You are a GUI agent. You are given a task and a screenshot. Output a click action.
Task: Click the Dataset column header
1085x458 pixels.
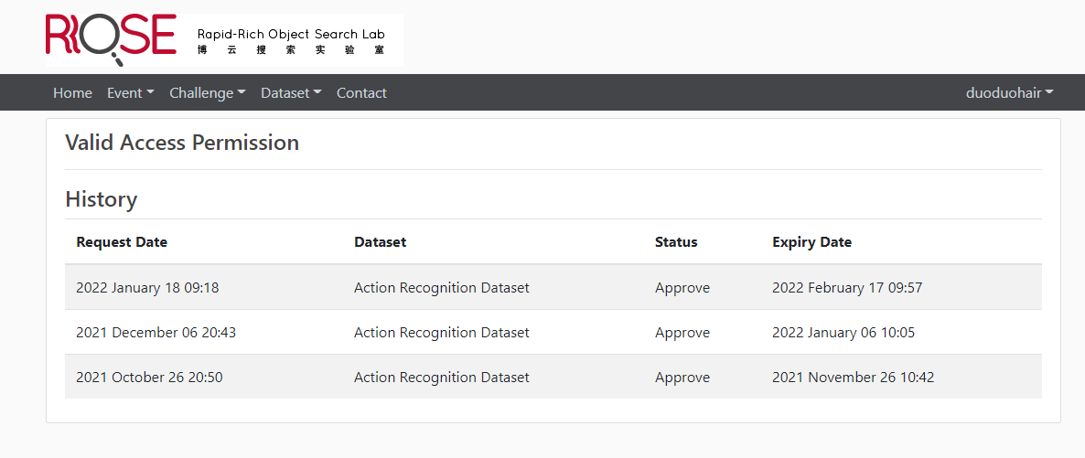pos(380,242)
